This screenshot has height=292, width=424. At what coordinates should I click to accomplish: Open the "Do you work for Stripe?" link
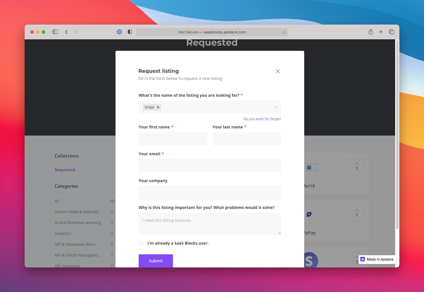[262, 119]
